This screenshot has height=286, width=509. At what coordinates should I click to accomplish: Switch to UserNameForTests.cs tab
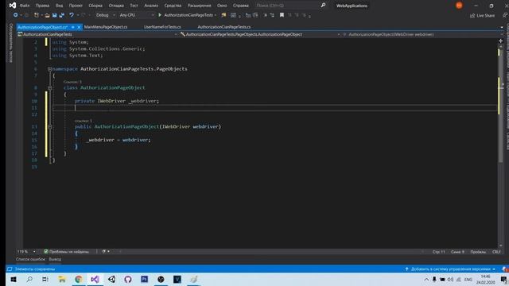click(162, 27)
